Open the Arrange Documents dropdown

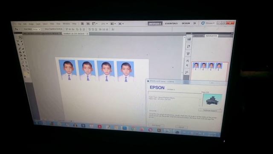[113, 24]
